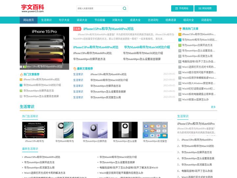Open the 对联大全 nav menu item
The image size is (237, 178).
pos(118,20)
